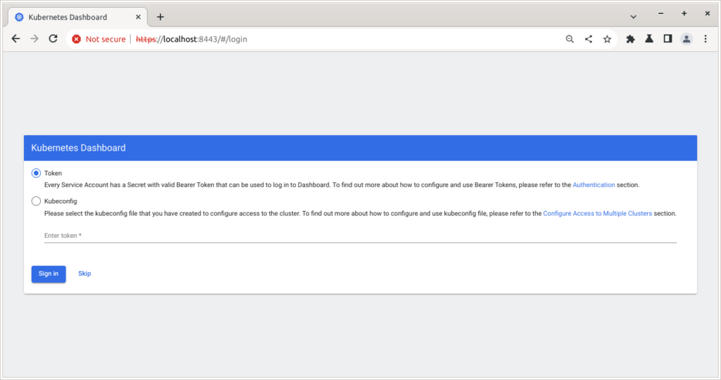Select the Token radio button
The image size is (721, 380).
[37, 173]
